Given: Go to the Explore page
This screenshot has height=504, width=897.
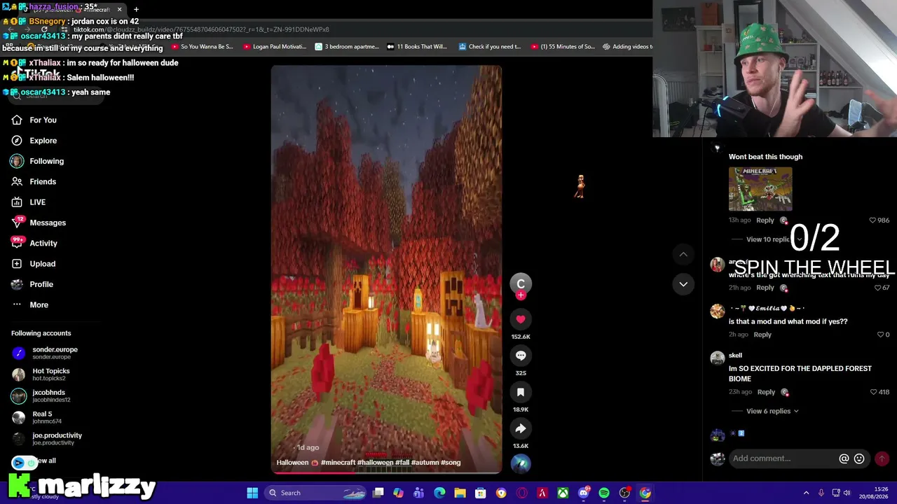Looking at the screenshot, I should click(x=34, y=141).
